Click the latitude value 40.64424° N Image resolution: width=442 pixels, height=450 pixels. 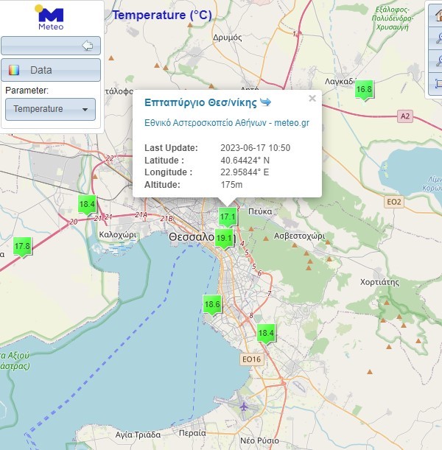click(245, 161)
